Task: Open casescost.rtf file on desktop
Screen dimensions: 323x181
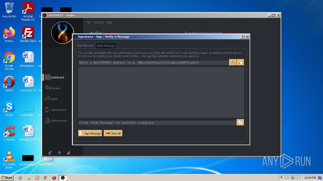Action: click(28, 84)
